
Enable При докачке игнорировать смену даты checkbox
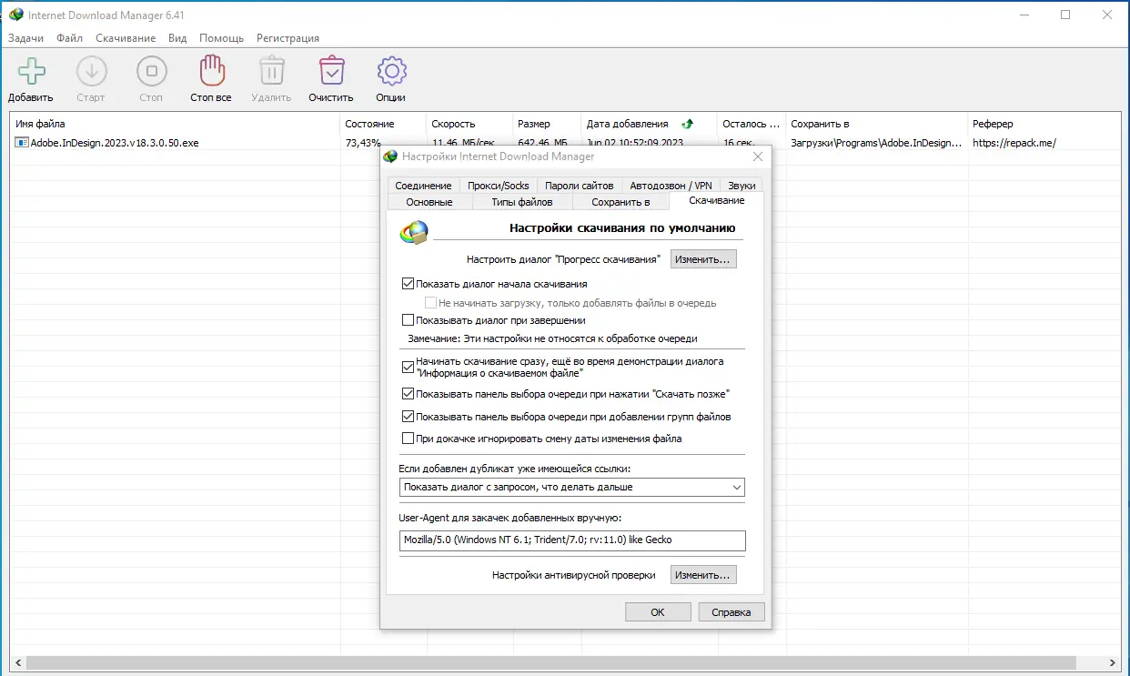click(x=408, y=439)
